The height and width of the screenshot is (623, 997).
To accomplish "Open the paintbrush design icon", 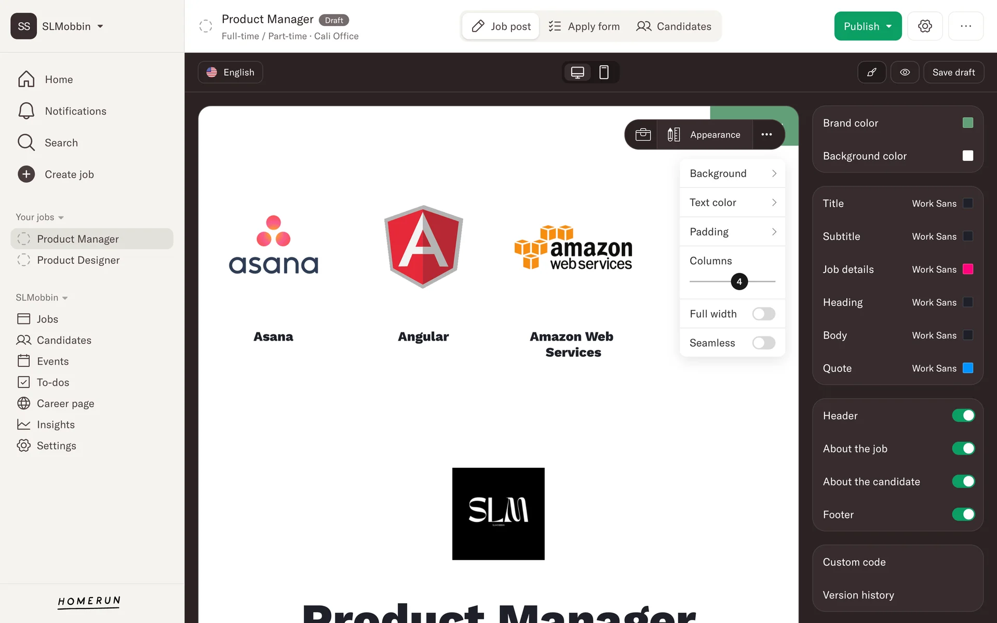I will point(872,72).
